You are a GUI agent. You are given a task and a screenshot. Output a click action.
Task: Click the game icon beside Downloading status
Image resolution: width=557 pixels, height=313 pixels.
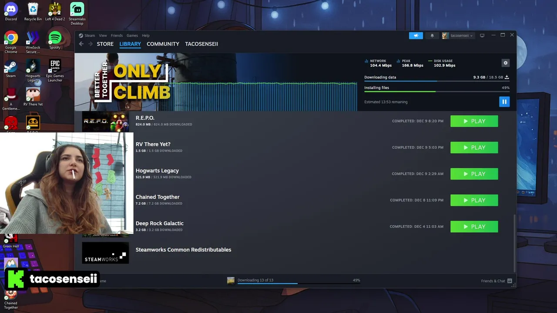click(x=231, y=280)
